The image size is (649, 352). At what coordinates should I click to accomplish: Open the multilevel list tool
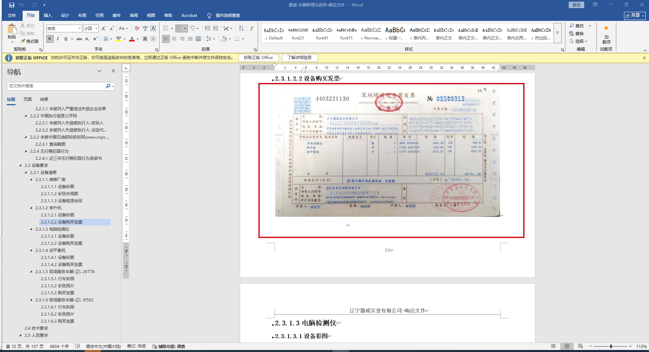(x=192, y=29)
